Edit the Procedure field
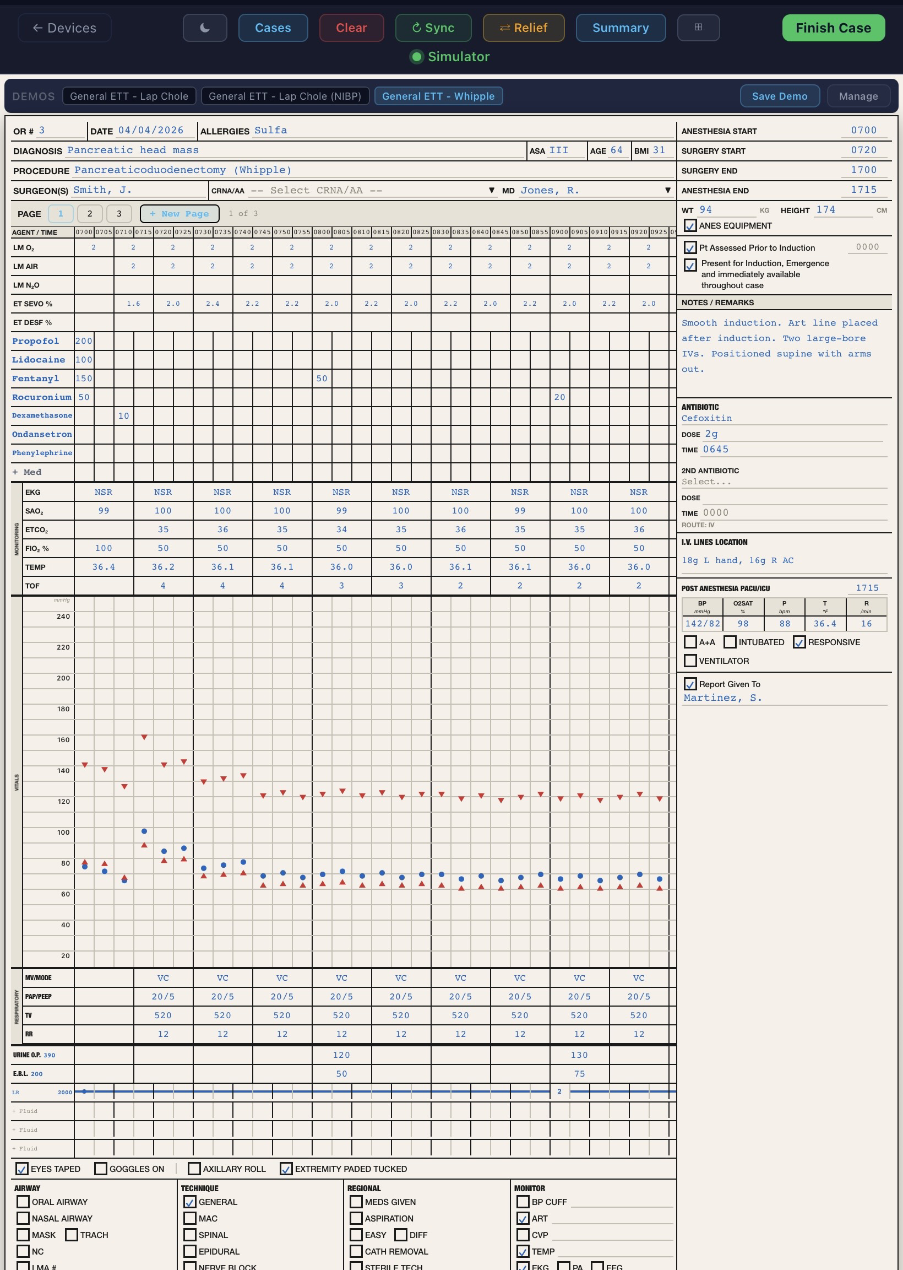This screenshot has height=1270, width=903. 373,170
